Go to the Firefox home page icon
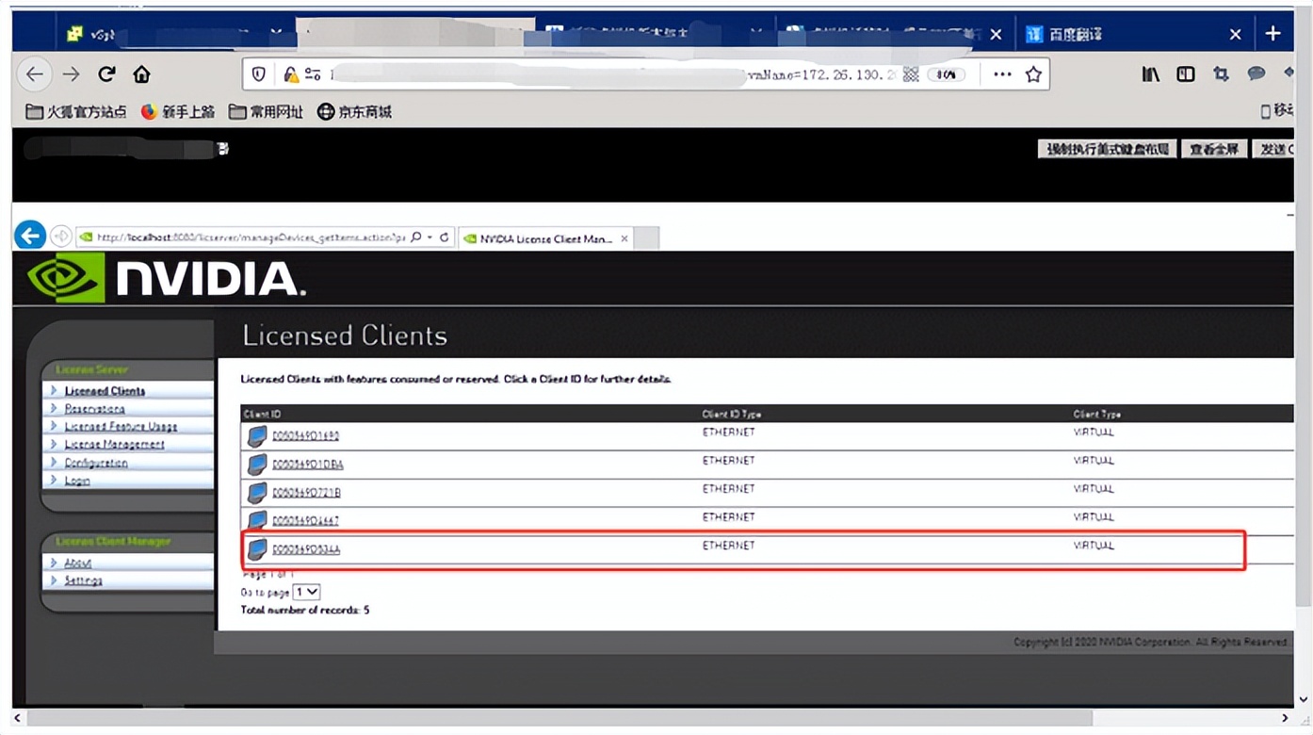1313x735 pixels. [x=141, y=74]
